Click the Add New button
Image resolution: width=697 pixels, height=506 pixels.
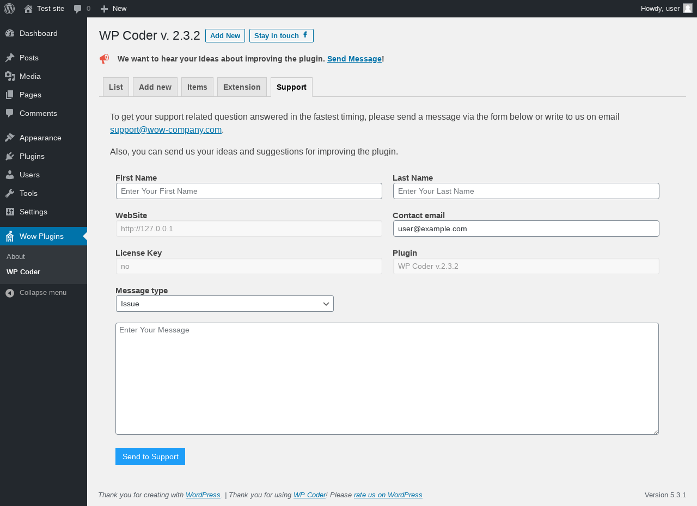pos(225,35)
